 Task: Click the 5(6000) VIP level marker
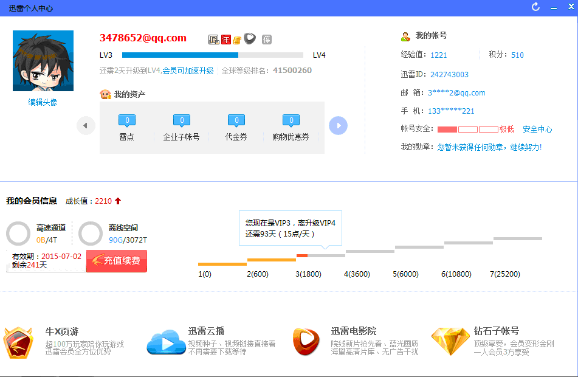point(405,274)
